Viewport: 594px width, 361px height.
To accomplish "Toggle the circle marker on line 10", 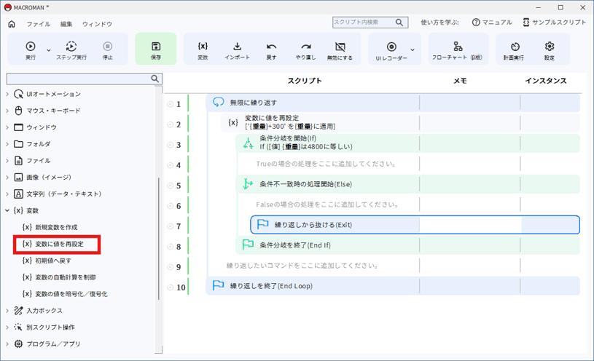I will pyautogui.click(x=170, y=287).
